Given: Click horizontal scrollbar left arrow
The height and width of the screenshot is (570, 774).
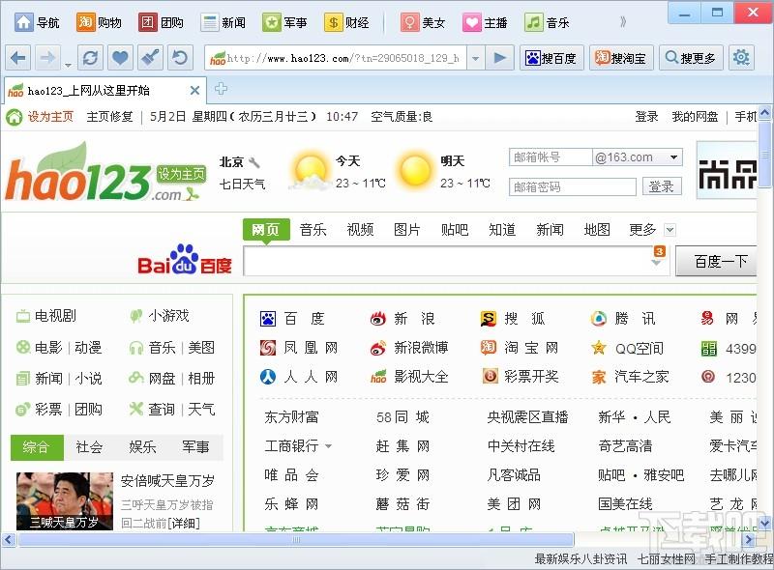Looking at the screenshot, I should point(8,539).
